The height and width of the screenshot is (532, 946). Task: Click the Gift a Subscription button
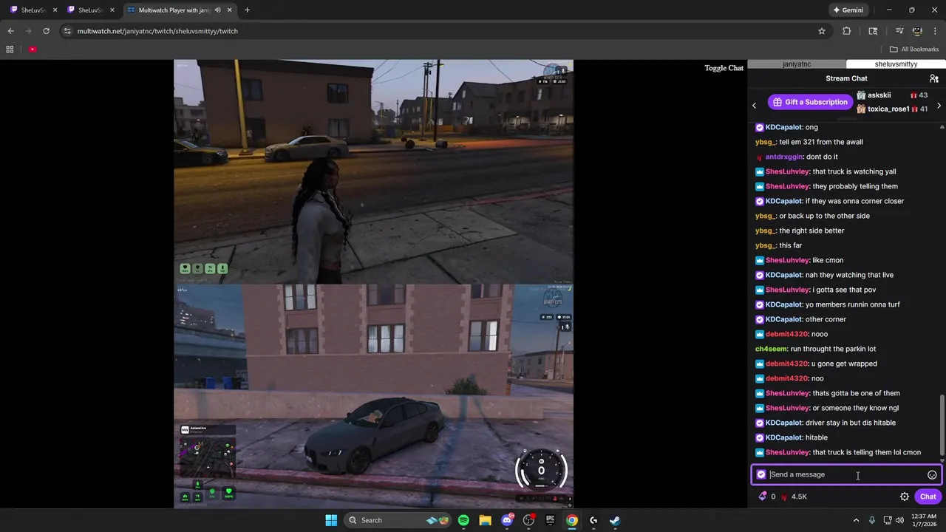pyautogui.click(x=810, y=102)
